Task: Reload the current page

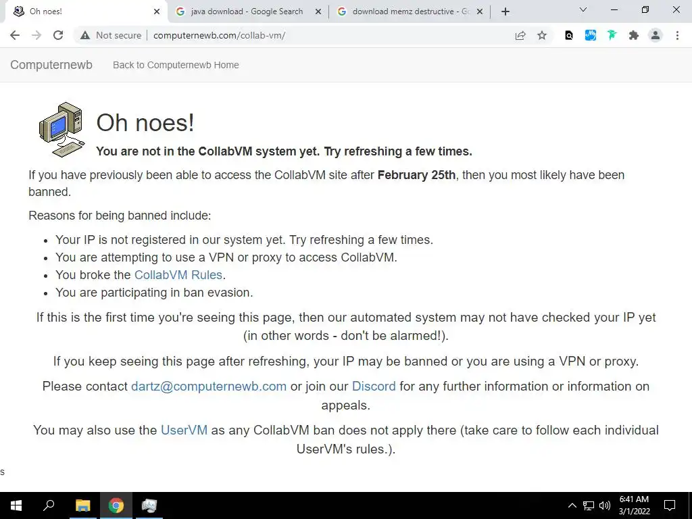Action: point(58,35)
